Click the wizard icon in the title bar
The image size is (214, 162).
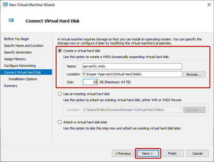click(x=5, y=5)
